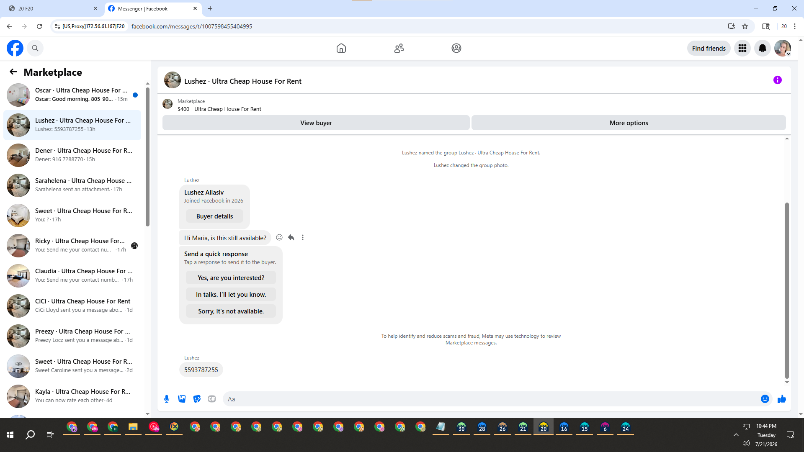This screenshot has width=804, height=452.
Task: Open the emoji picker in message box
Action: [765, 399]
